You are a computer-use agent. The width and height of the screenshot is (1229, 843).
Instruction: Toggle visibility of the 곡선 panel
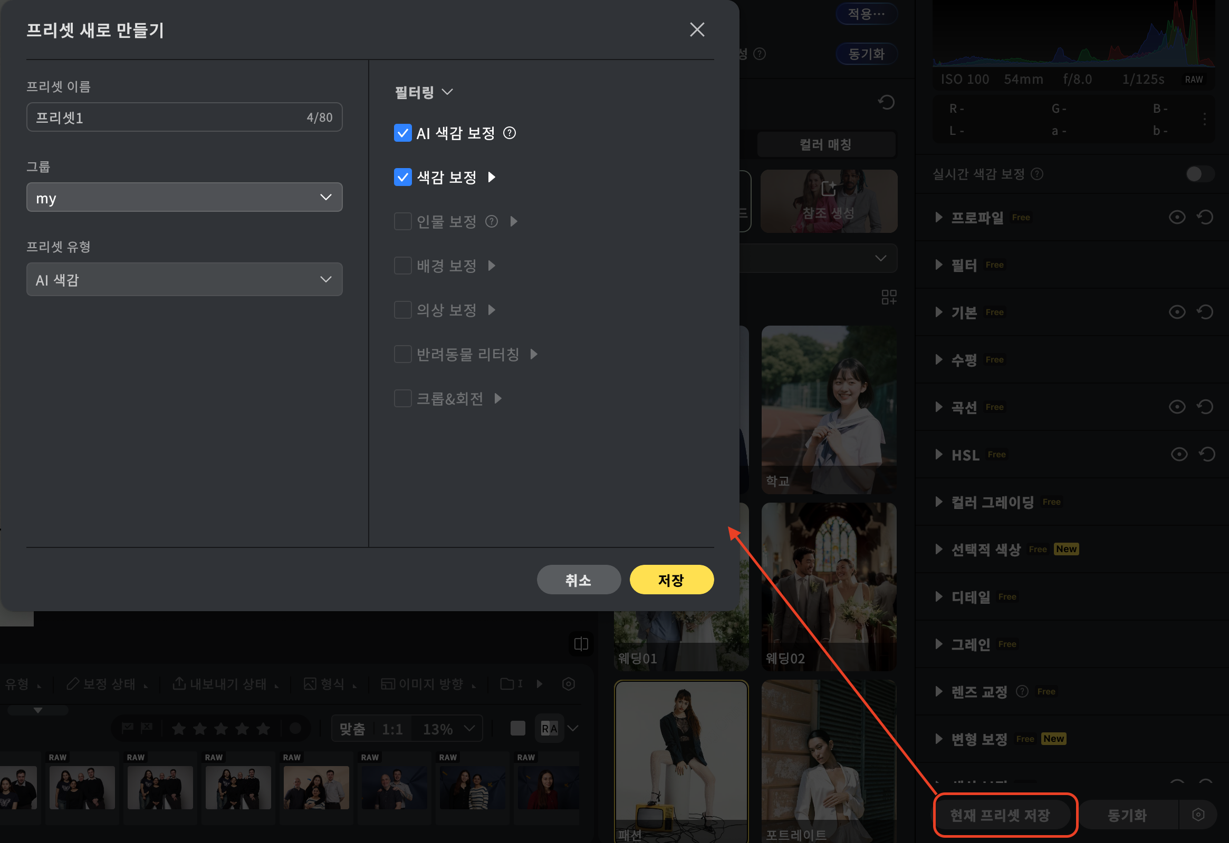click(1177, 407)
